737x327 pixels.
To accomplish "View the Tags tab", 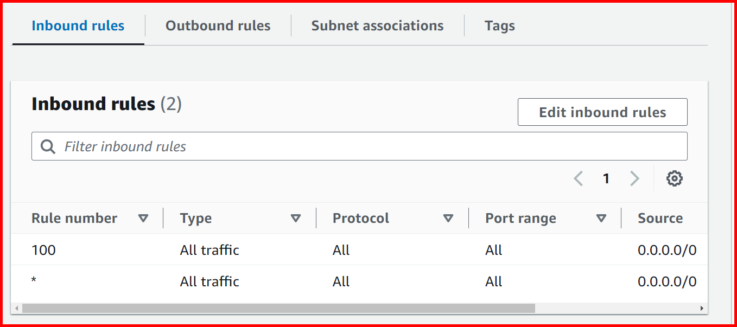I will 499,25.
